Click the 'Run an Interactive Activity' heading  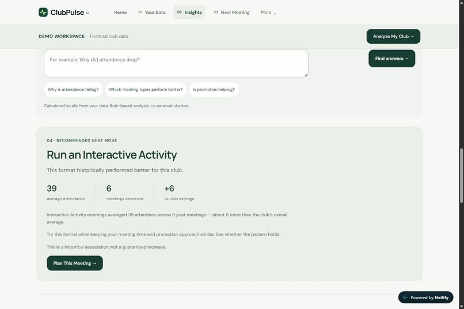[x=112, y=155]
